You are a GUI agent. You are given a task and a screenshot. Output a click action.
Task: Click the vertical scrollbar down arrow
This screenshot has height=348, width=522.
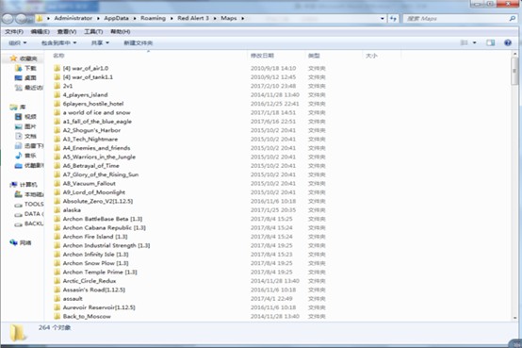514,318
